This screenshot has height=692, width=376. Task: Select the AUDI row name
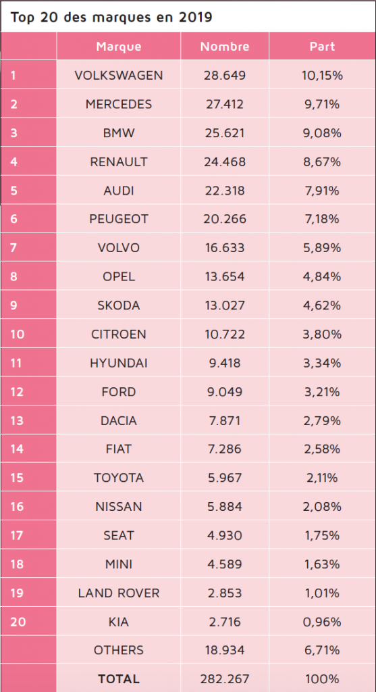(119, 190)
